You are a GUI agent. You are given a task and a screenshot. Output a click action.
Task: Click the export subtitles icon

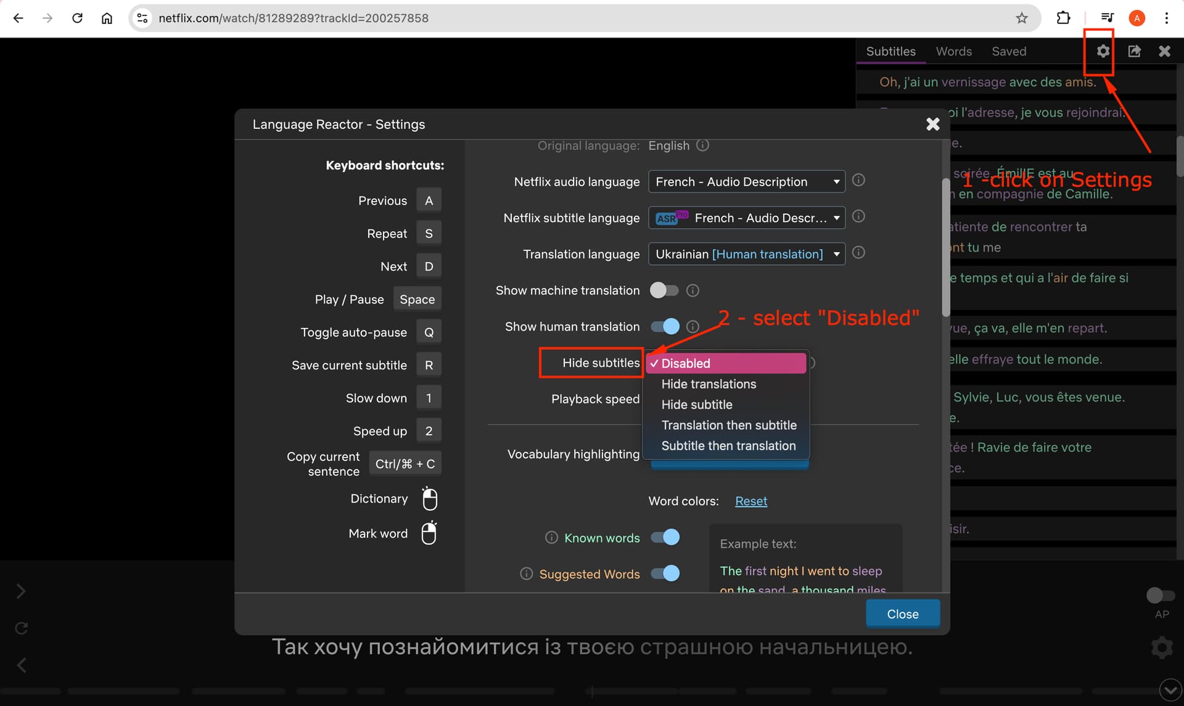(1134, 51)
